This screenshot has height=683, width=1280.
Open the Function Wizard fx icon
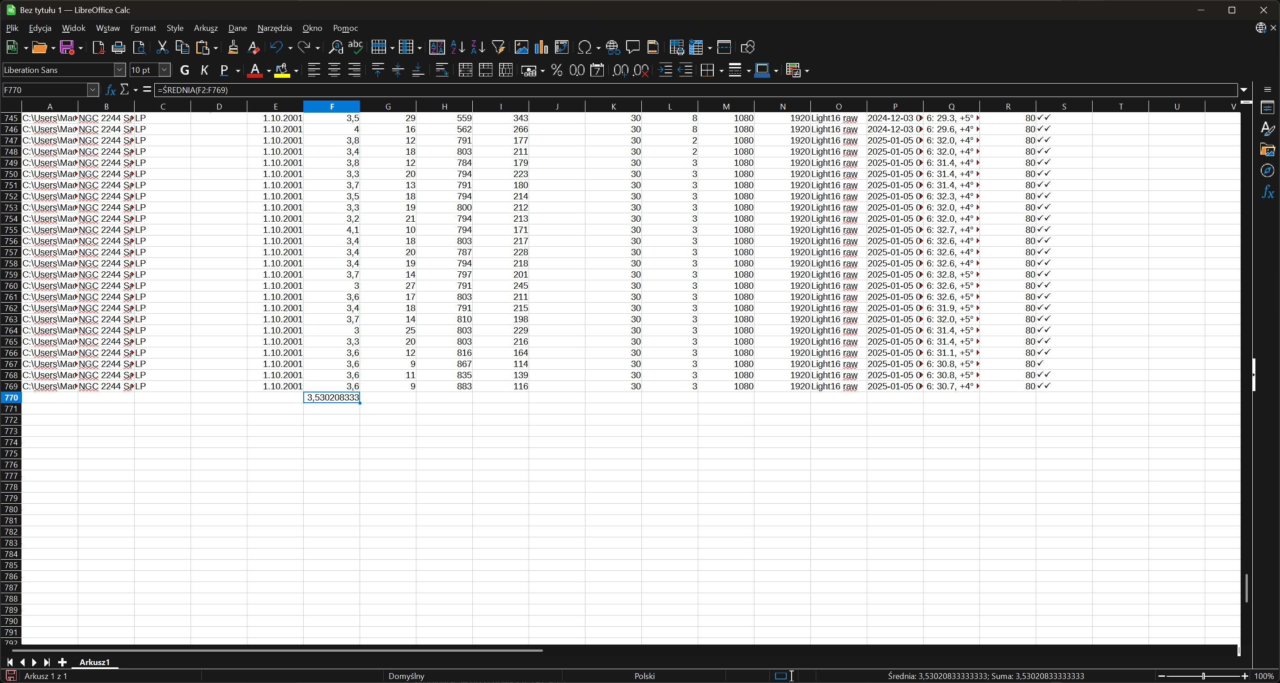[110, 90]
